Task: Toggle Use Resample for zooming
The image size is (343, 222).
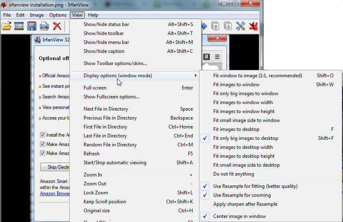Action: click(x=271, y=195)
